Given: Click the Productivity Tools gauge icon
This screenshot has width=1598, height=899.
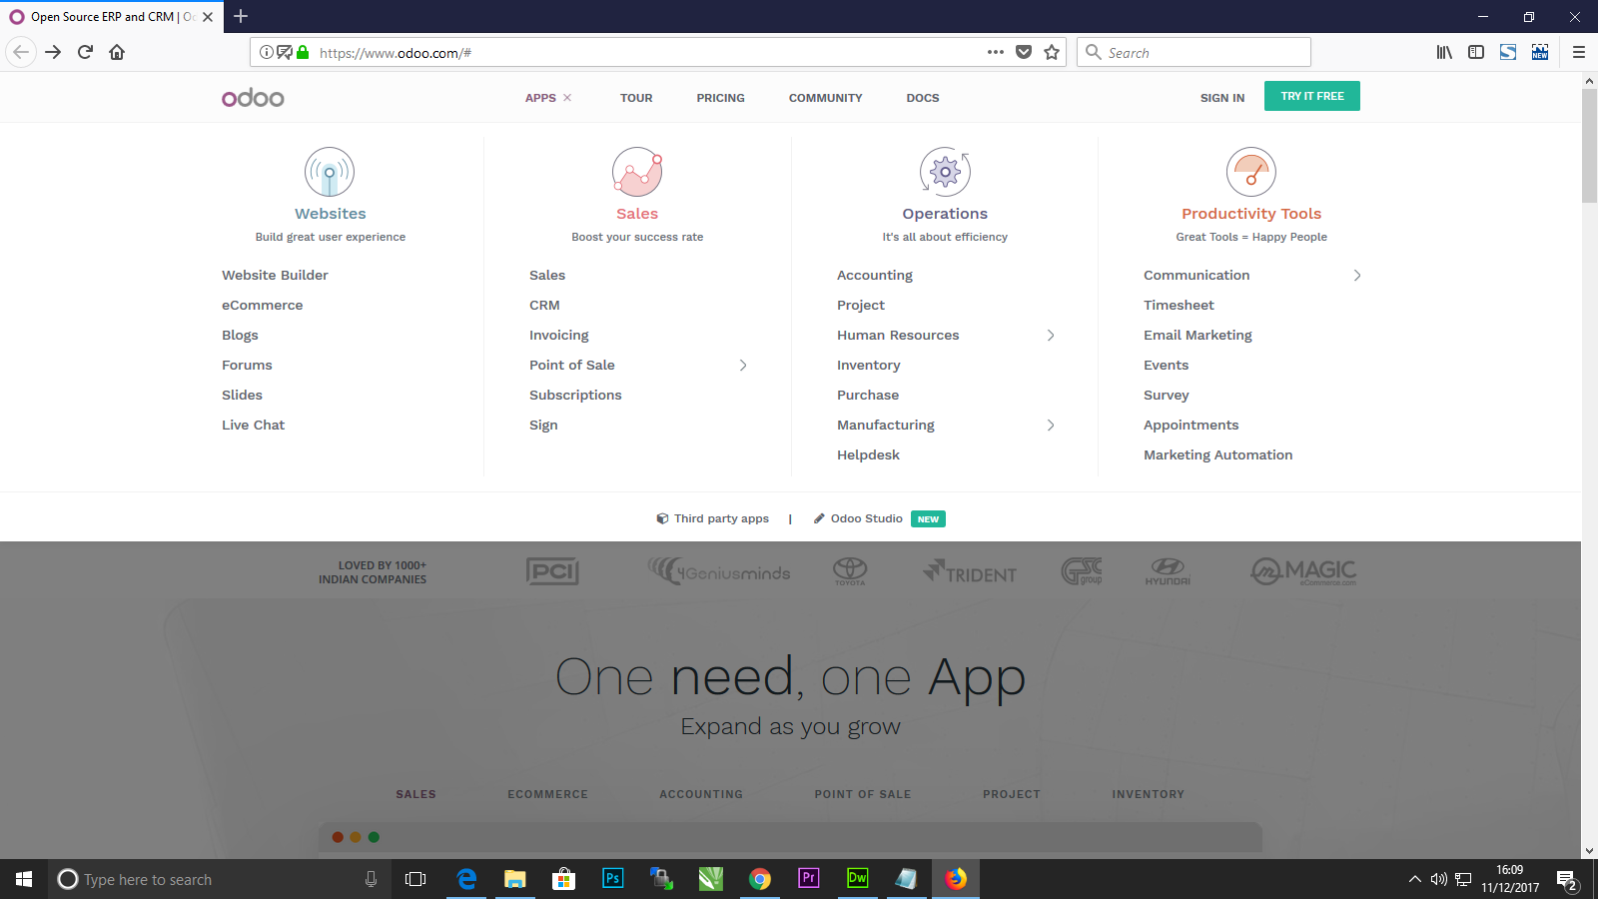Looking at the screenshot, I should (1251, 172).
